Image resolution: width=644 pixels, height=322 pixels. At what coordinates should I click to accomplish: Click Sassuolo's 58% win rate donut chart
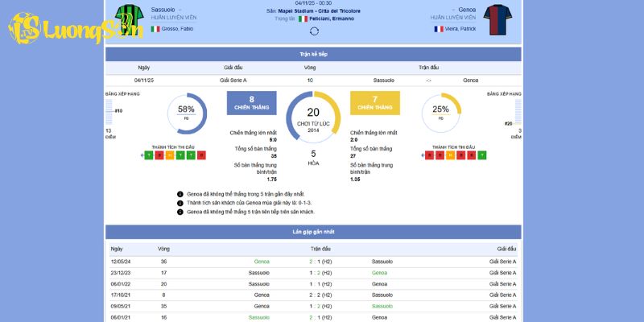pos(187,114)
